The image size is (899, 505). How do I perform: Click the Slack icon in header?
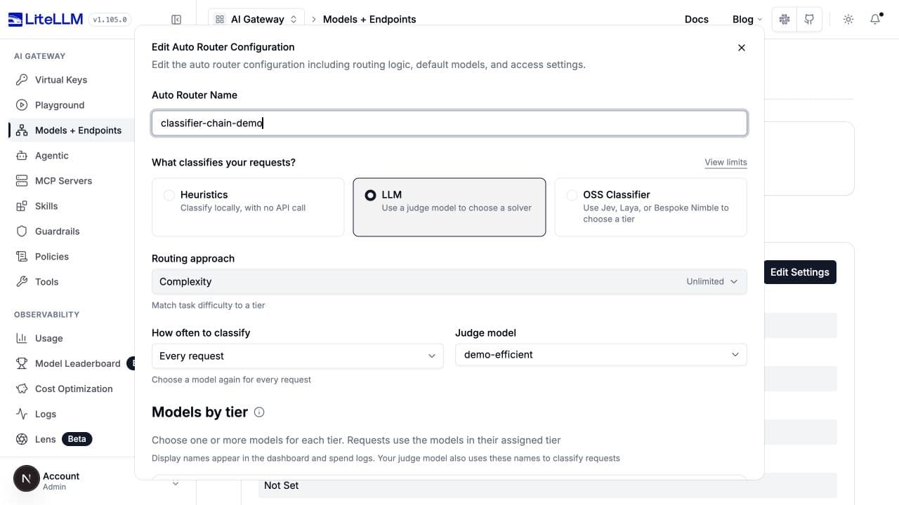click(785, 20)
